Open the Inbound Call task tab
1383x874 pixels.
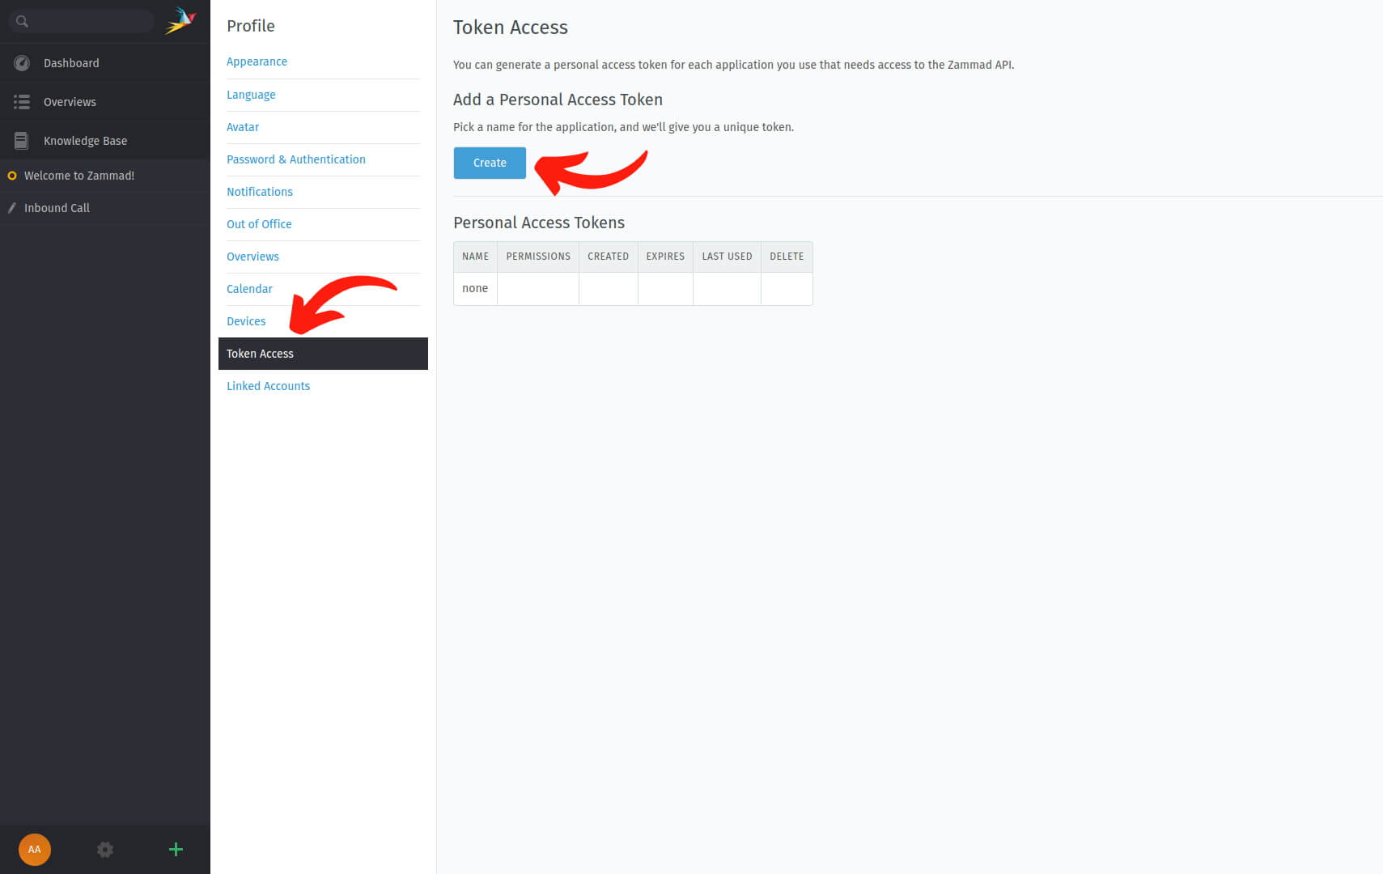[x=105, y=208]
